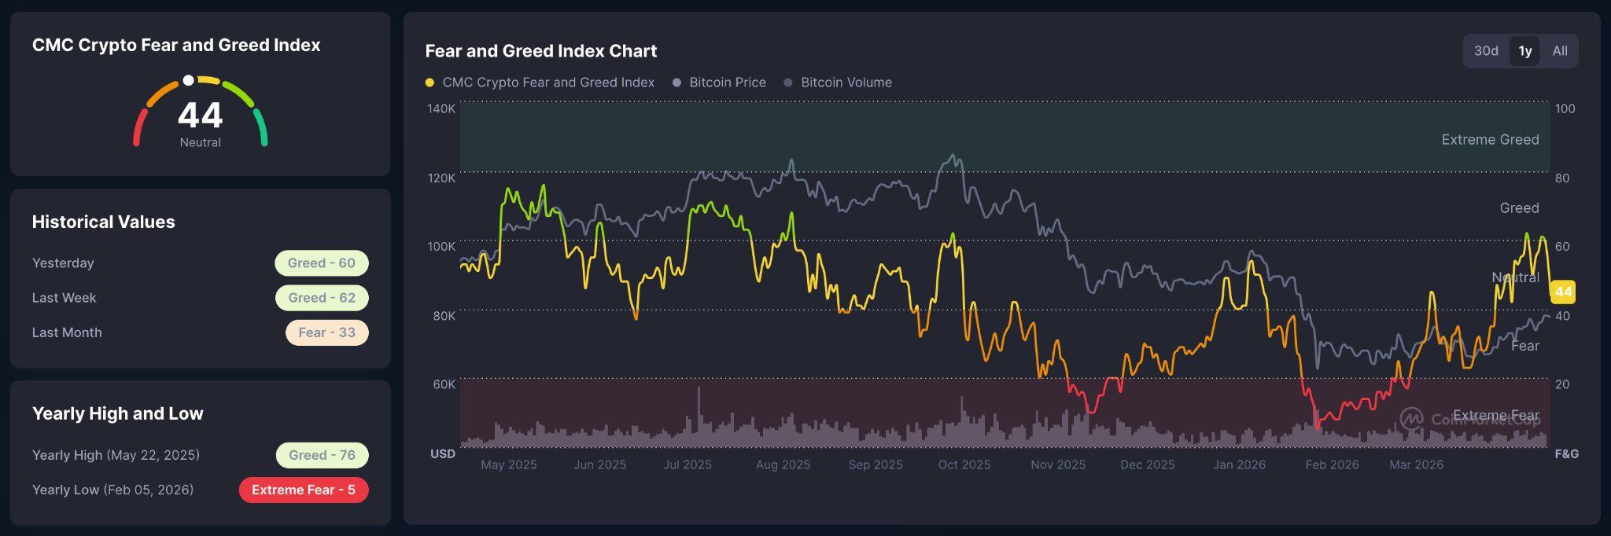This screenshot has width=1611, height=536.
Task: Click the Fear zone label on chart
Action: [x=1525, y=346]
